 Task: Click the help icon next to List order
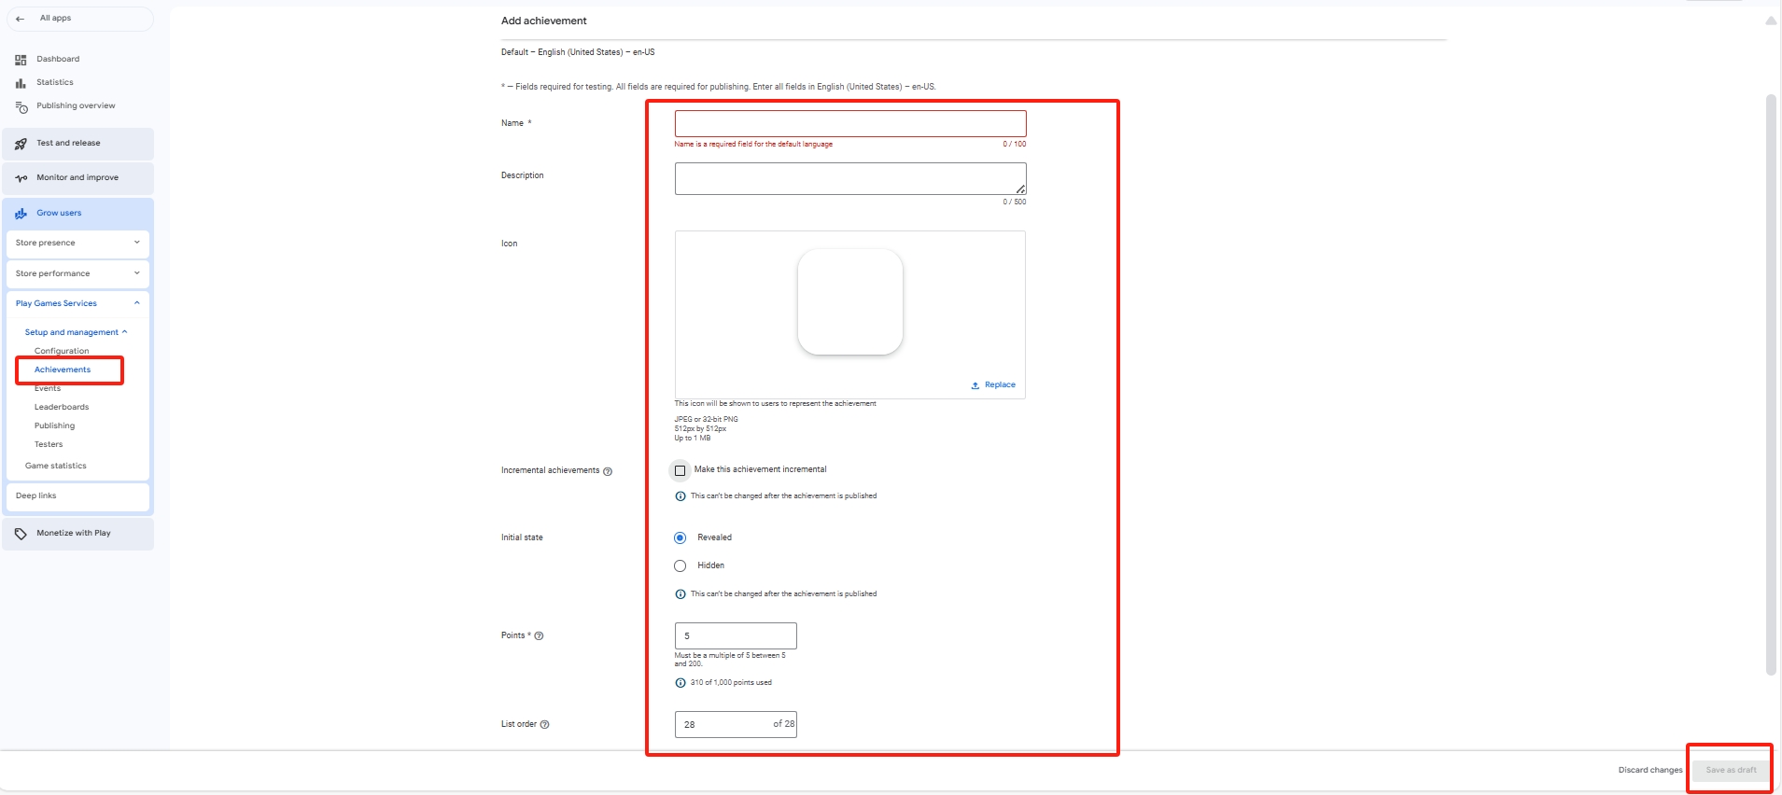(x=545, y=725)
